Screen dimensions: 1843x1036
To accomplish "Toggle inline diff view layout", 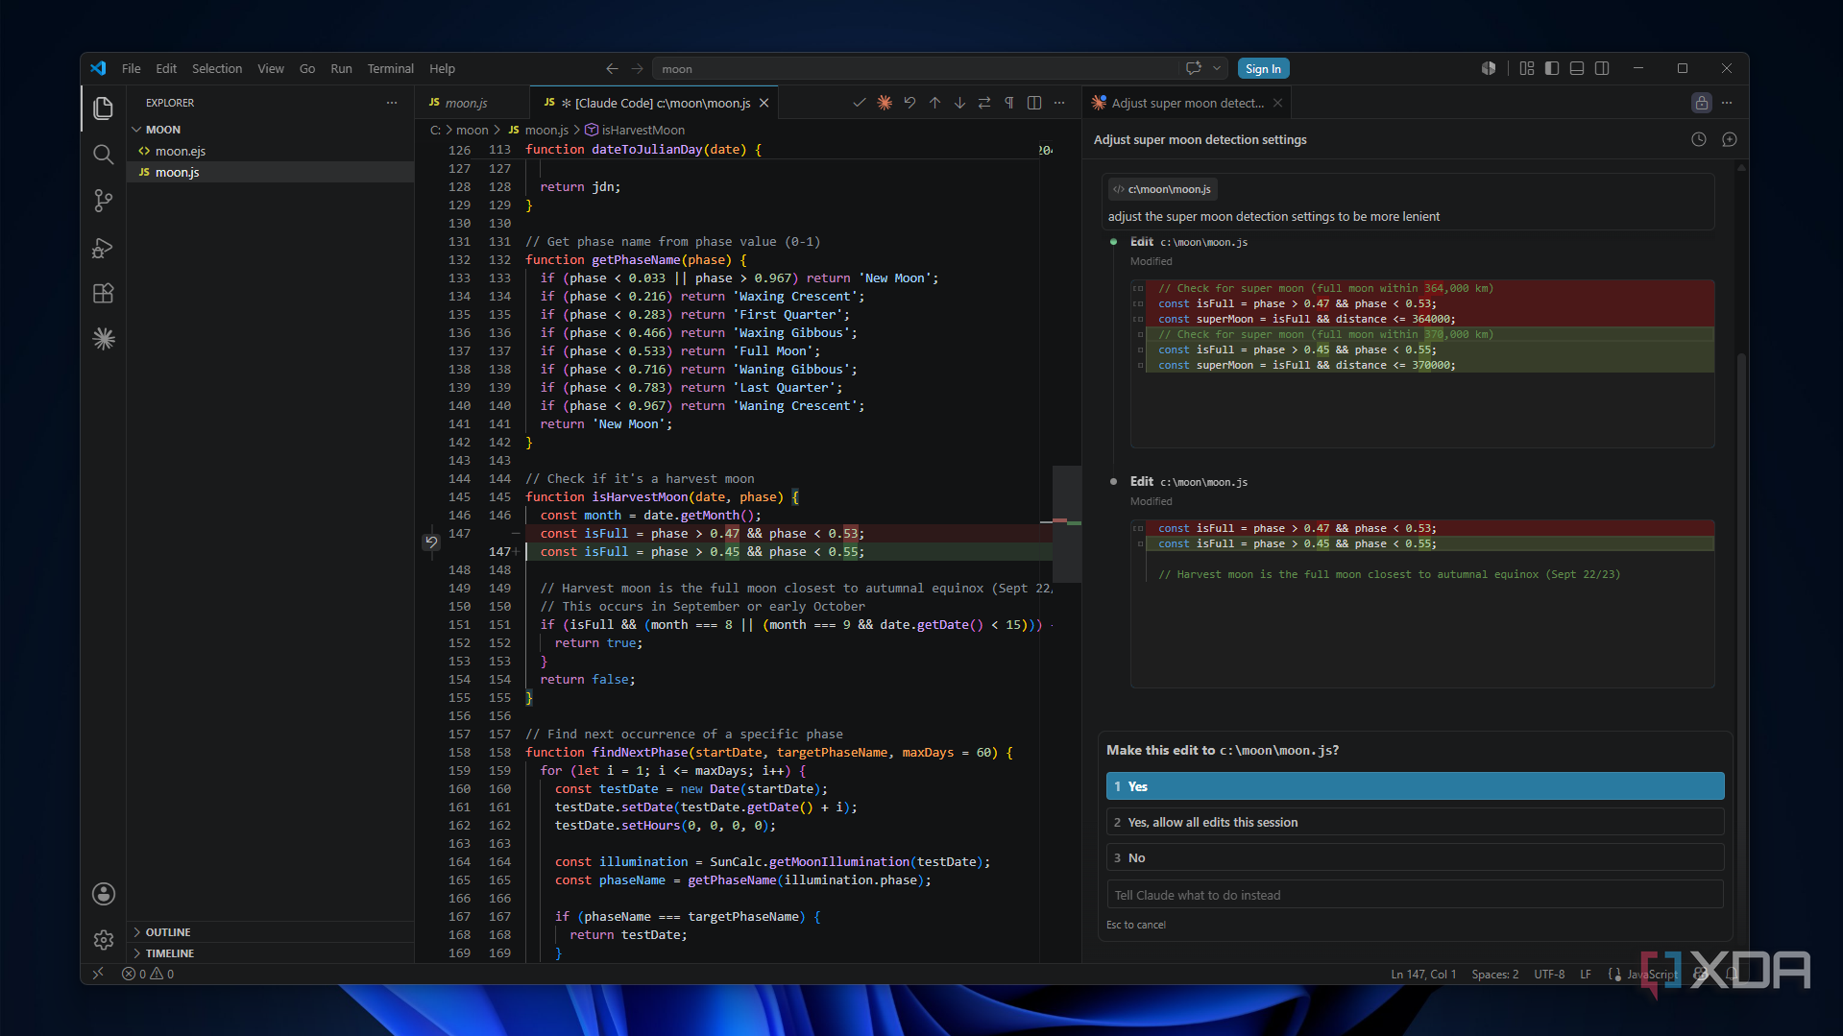I will [1034, 103].
